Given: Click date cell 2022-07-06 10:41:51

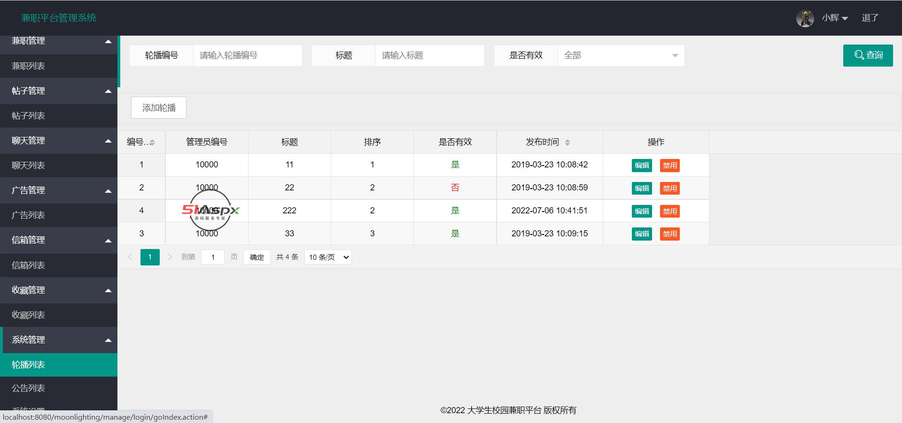Looking at the screenshot, I should [x=550, y=211].
